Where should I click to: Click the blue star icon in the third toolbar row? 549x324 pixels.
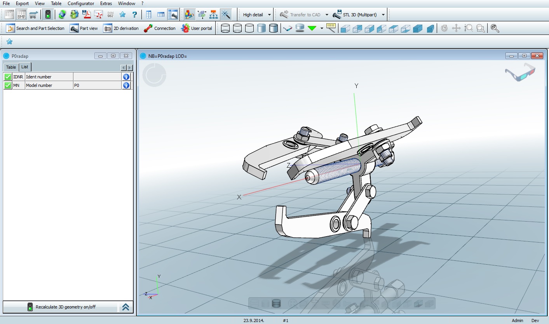tap(9, 42)
